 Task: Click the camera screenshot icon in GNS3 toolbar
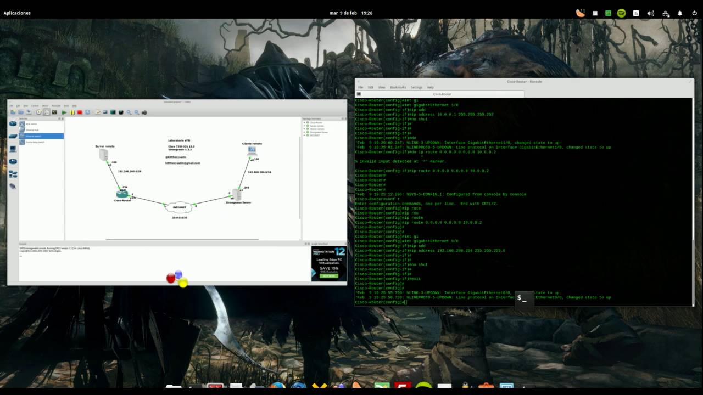(144, 112)
